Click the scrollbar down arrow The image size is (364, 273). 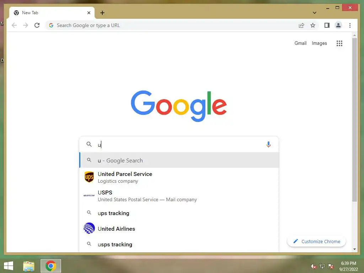click(354, 249)
